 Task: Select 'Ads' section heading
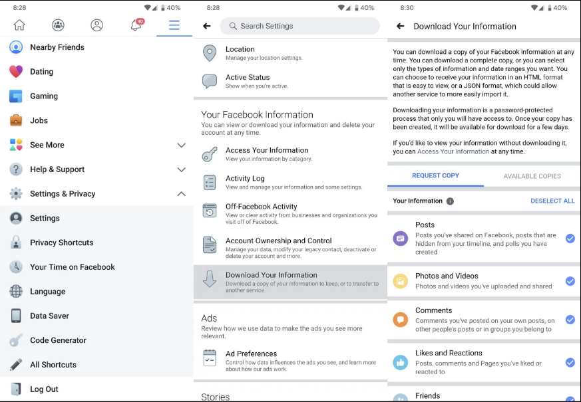point(209,318)
